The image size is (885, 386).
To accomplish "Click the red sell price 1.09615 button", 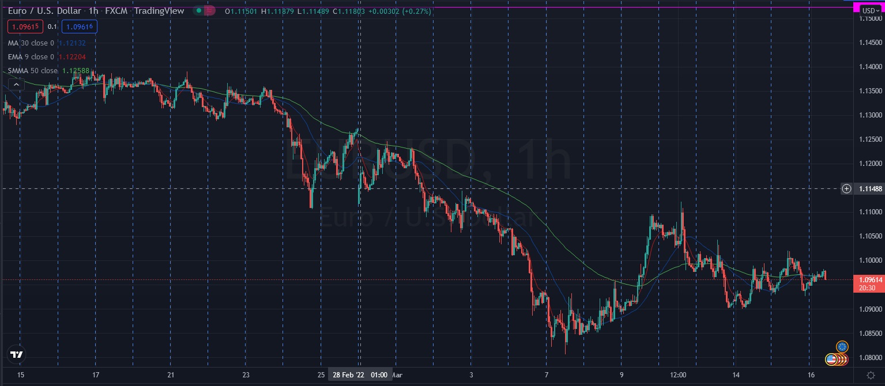I will (x=25, y=27).
